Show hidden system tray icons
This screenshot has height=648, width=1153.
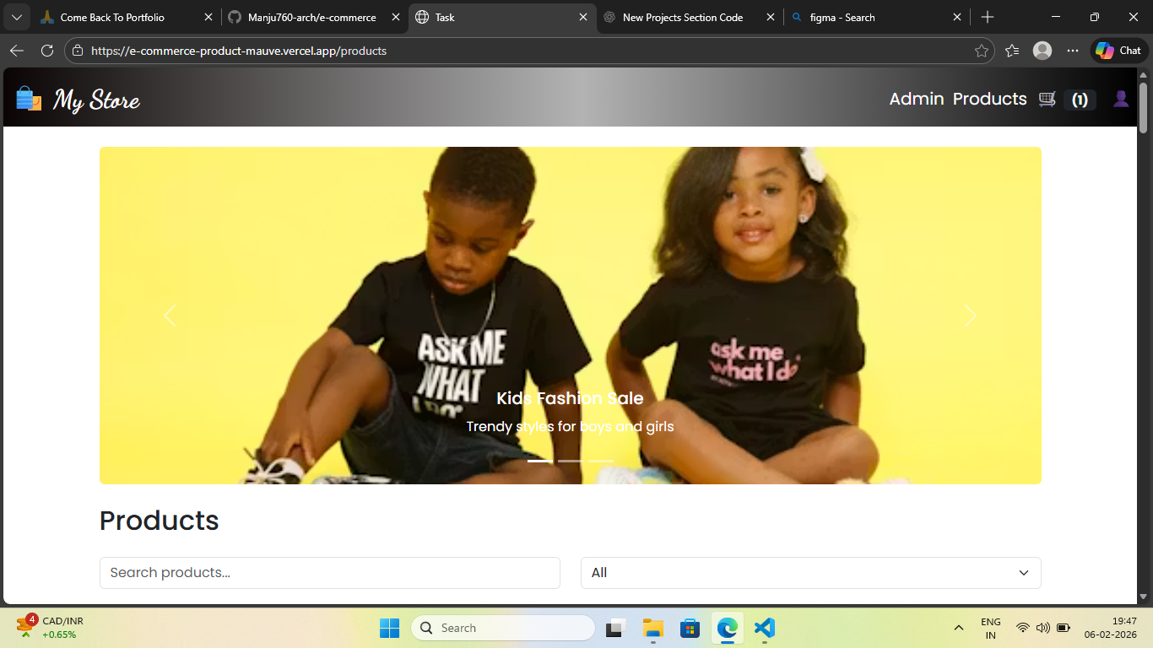(x=958, y=628)
